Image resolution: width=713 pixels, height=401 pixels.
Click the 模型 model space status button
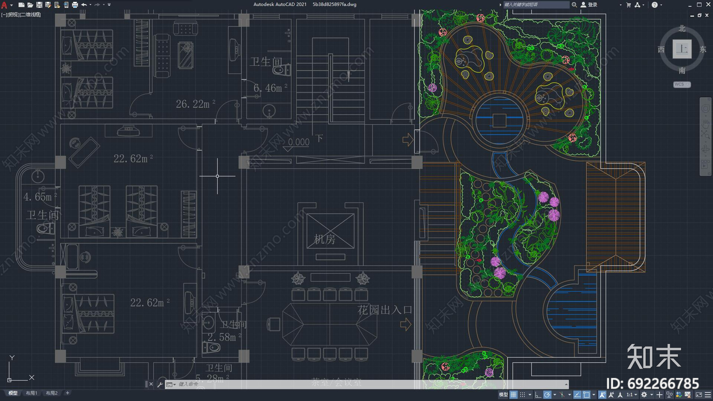point(504,394)
